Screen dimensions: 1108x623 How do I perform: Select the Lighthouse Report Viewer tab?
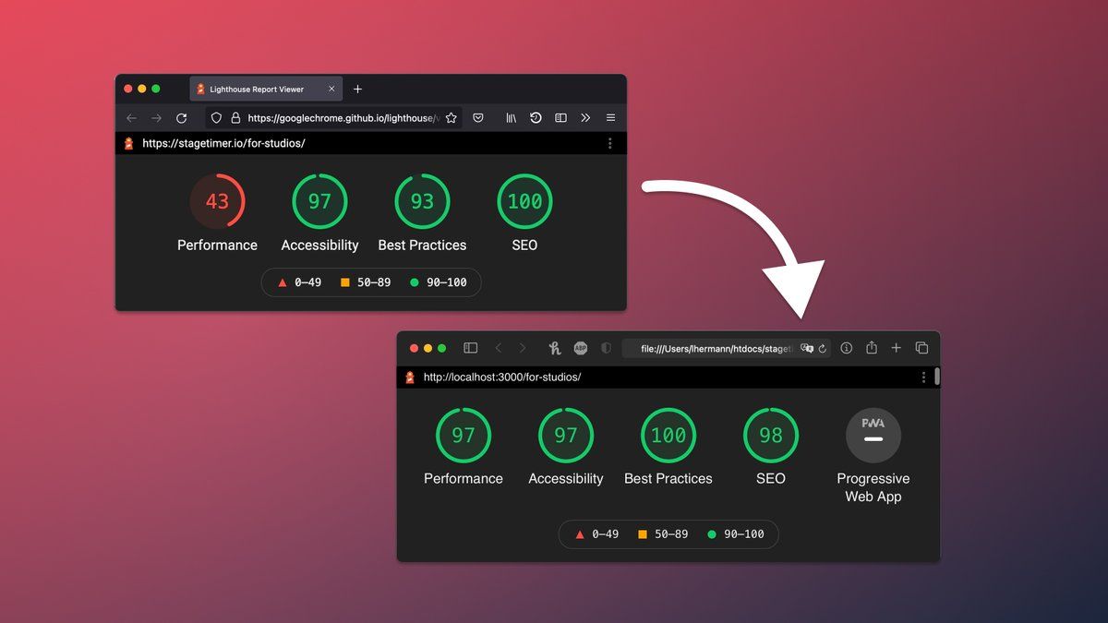pos(257,90)
